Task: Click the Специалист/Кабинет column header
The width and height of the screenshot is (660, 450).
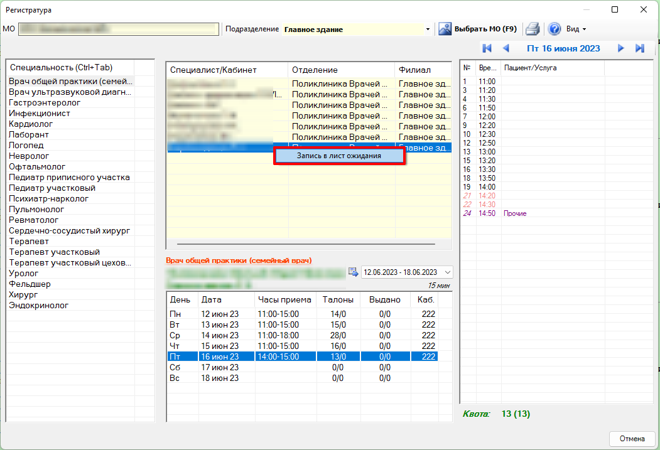Action: [x=227, y=70]
